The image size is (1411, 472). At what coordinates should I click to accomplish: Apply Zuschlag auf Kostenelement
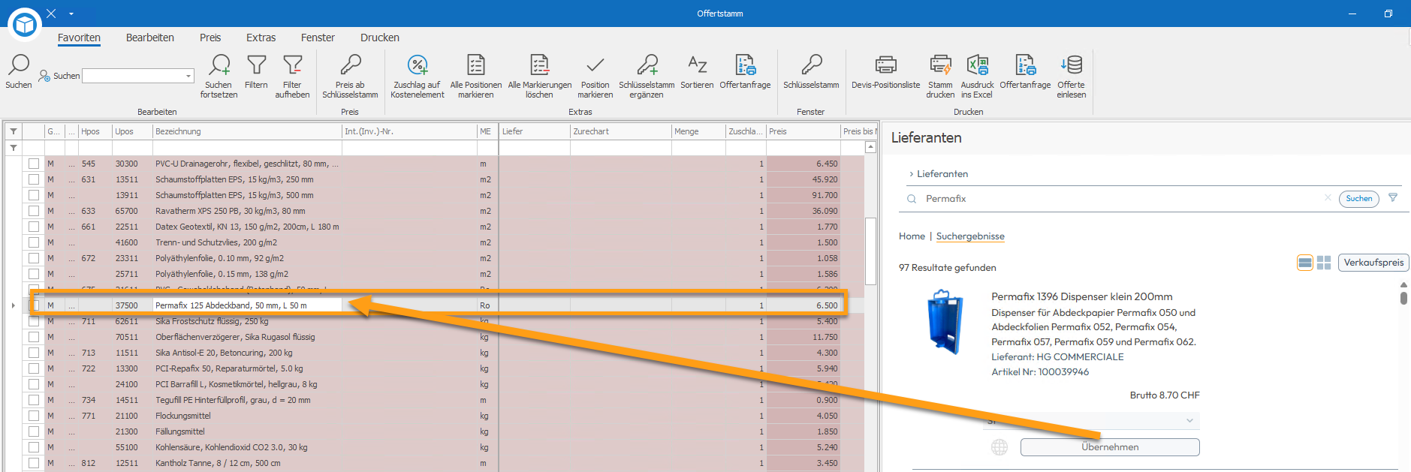tap(418, 76)
